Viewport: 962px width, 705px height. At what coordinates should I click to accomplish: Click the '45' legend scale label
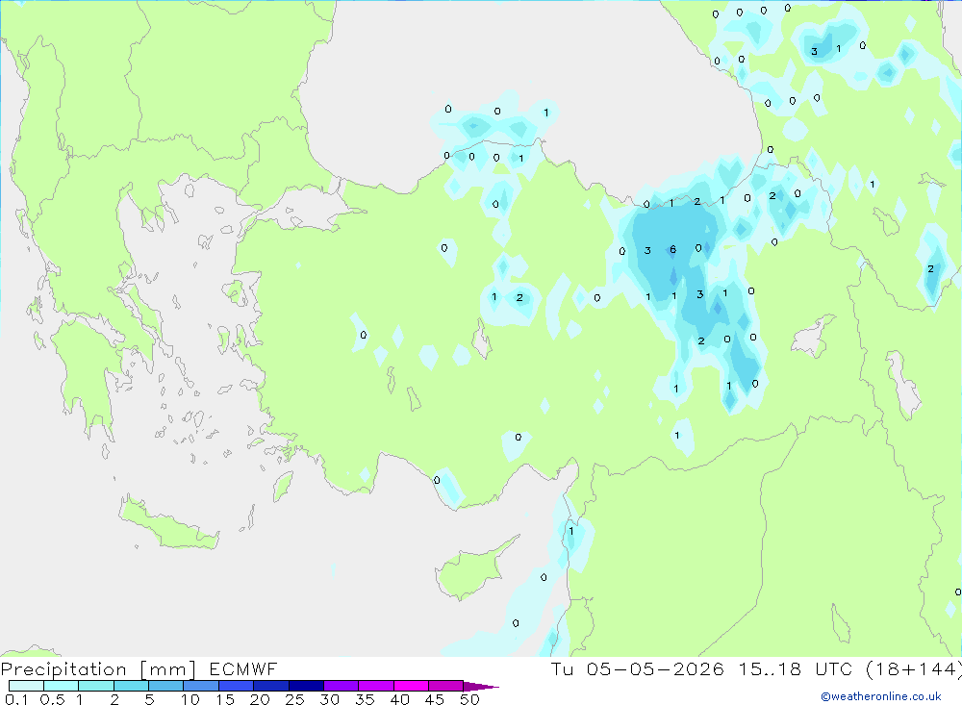(x=435, y=699)
